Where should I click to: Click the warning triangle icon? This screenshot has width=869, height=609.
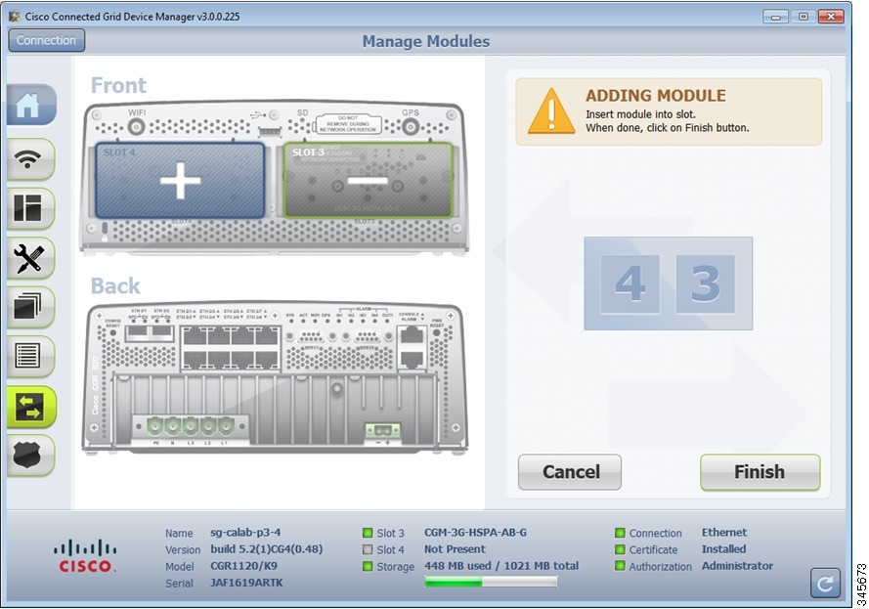[x=551, y=111]
